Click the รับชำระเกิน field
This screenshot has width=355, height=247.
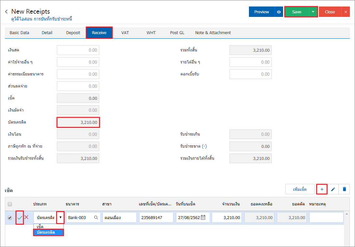pyautogui.click(x=251, y=134)
